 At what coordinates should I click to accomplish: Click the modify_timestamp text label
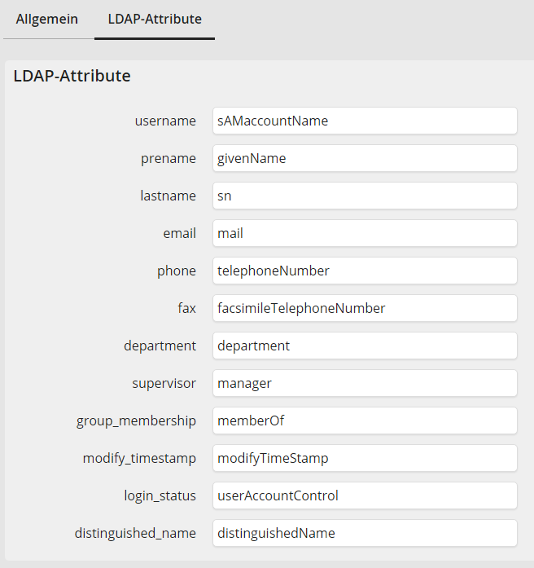[x=139, y=458]
